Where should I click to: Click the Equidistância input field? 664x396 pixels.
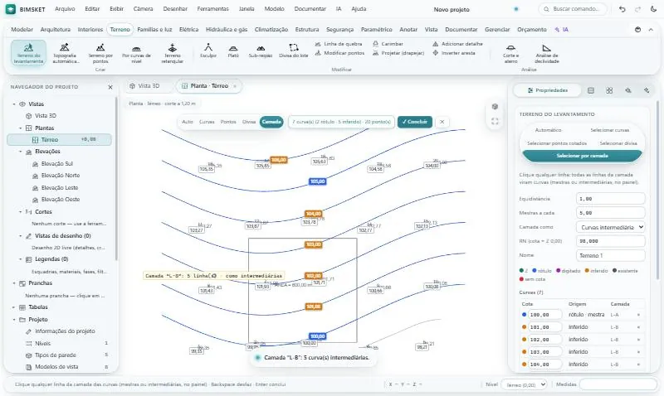pyautogui.click(x=610, y=199)
